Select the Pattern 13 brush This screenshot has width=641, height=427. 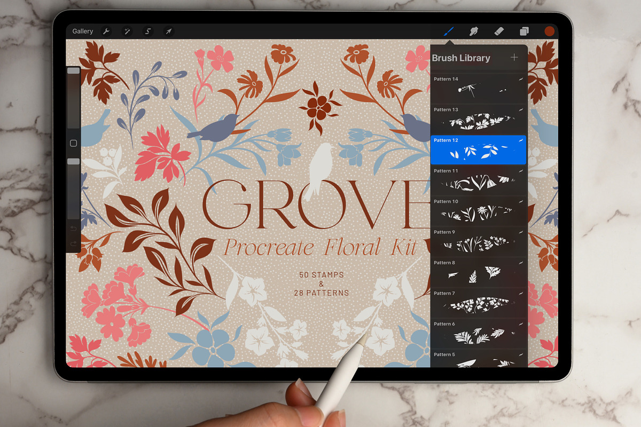pyautogui.click(x=479, y=120)
